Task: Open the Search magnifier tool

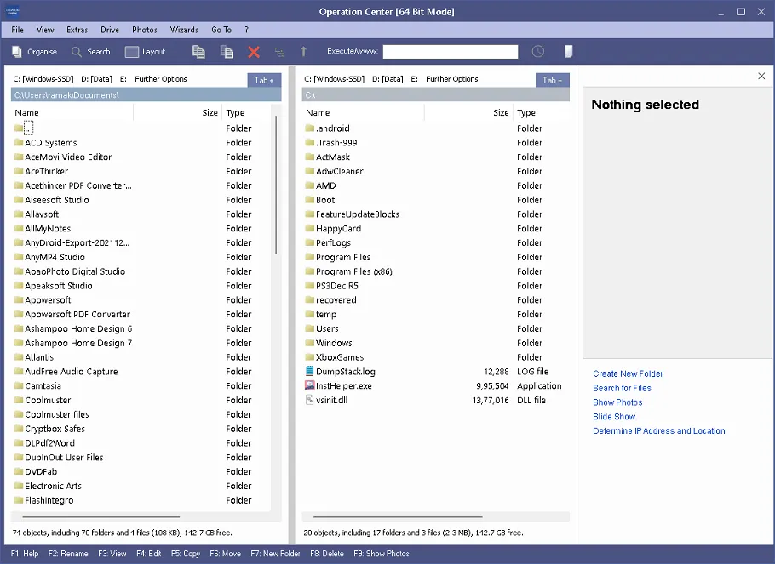Action: [76, 51]
